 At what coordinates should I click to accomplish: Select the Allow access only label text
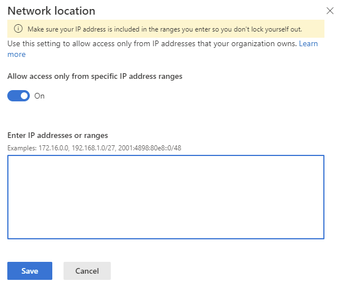coord(94,77)
